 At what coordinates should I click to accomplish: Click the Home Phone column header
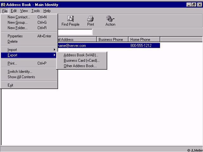tap(144, 40)
